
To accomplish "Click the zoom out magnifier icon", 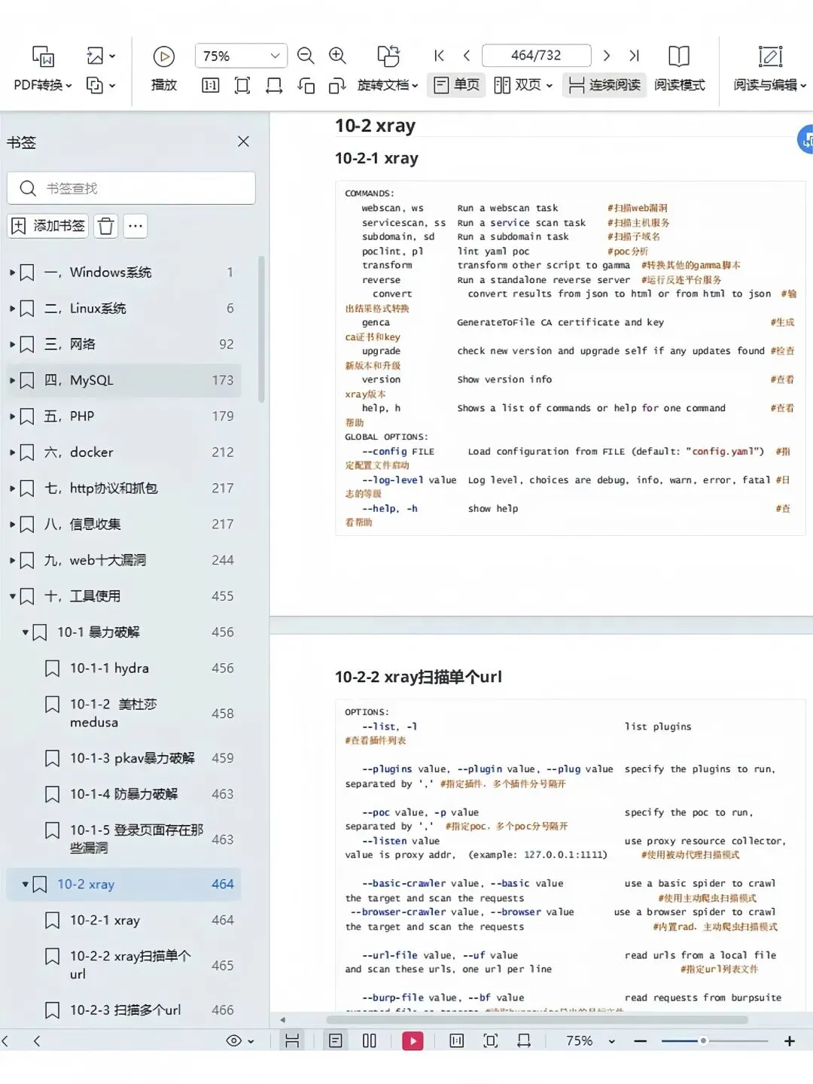I will pyautogui.click(x=305, y=56).
